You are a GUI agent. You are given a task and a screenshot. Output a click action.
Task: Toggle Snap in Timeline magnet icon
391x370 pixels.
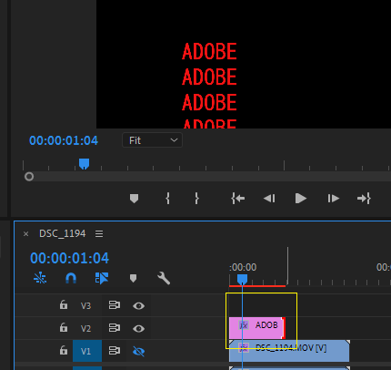tap(71, 278)
